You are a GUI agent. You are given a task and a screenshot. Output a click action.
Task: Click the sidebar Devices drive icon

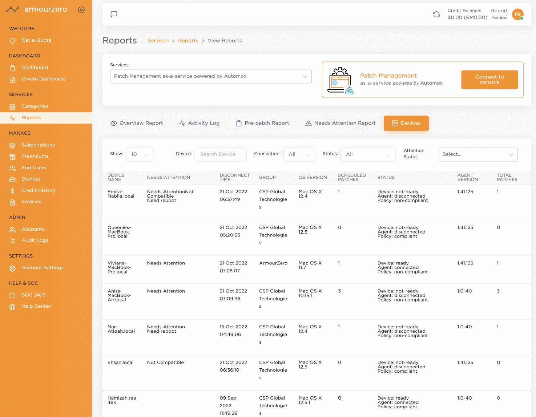click(x=12, y=179)
